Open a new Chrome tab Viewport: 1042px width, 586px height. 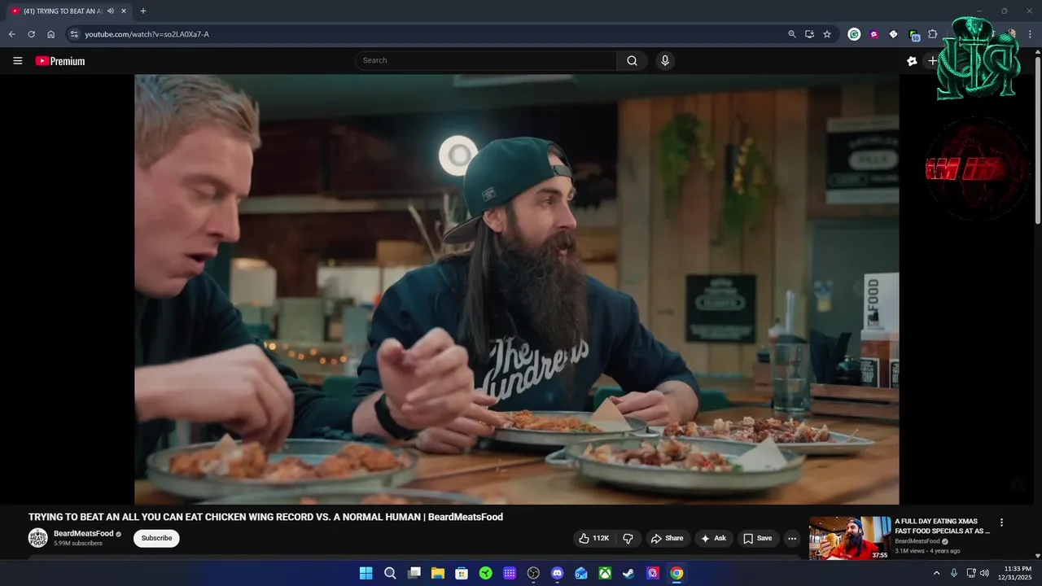[x=143, y=11]
